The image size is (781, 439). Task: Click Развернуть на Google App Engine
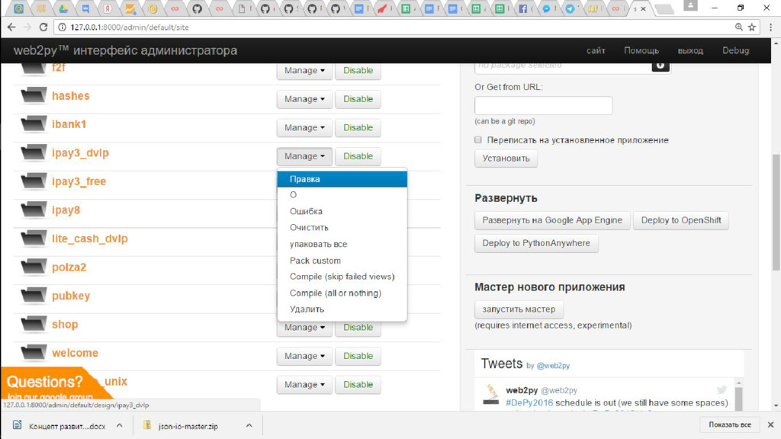click(x=552, y=220)
